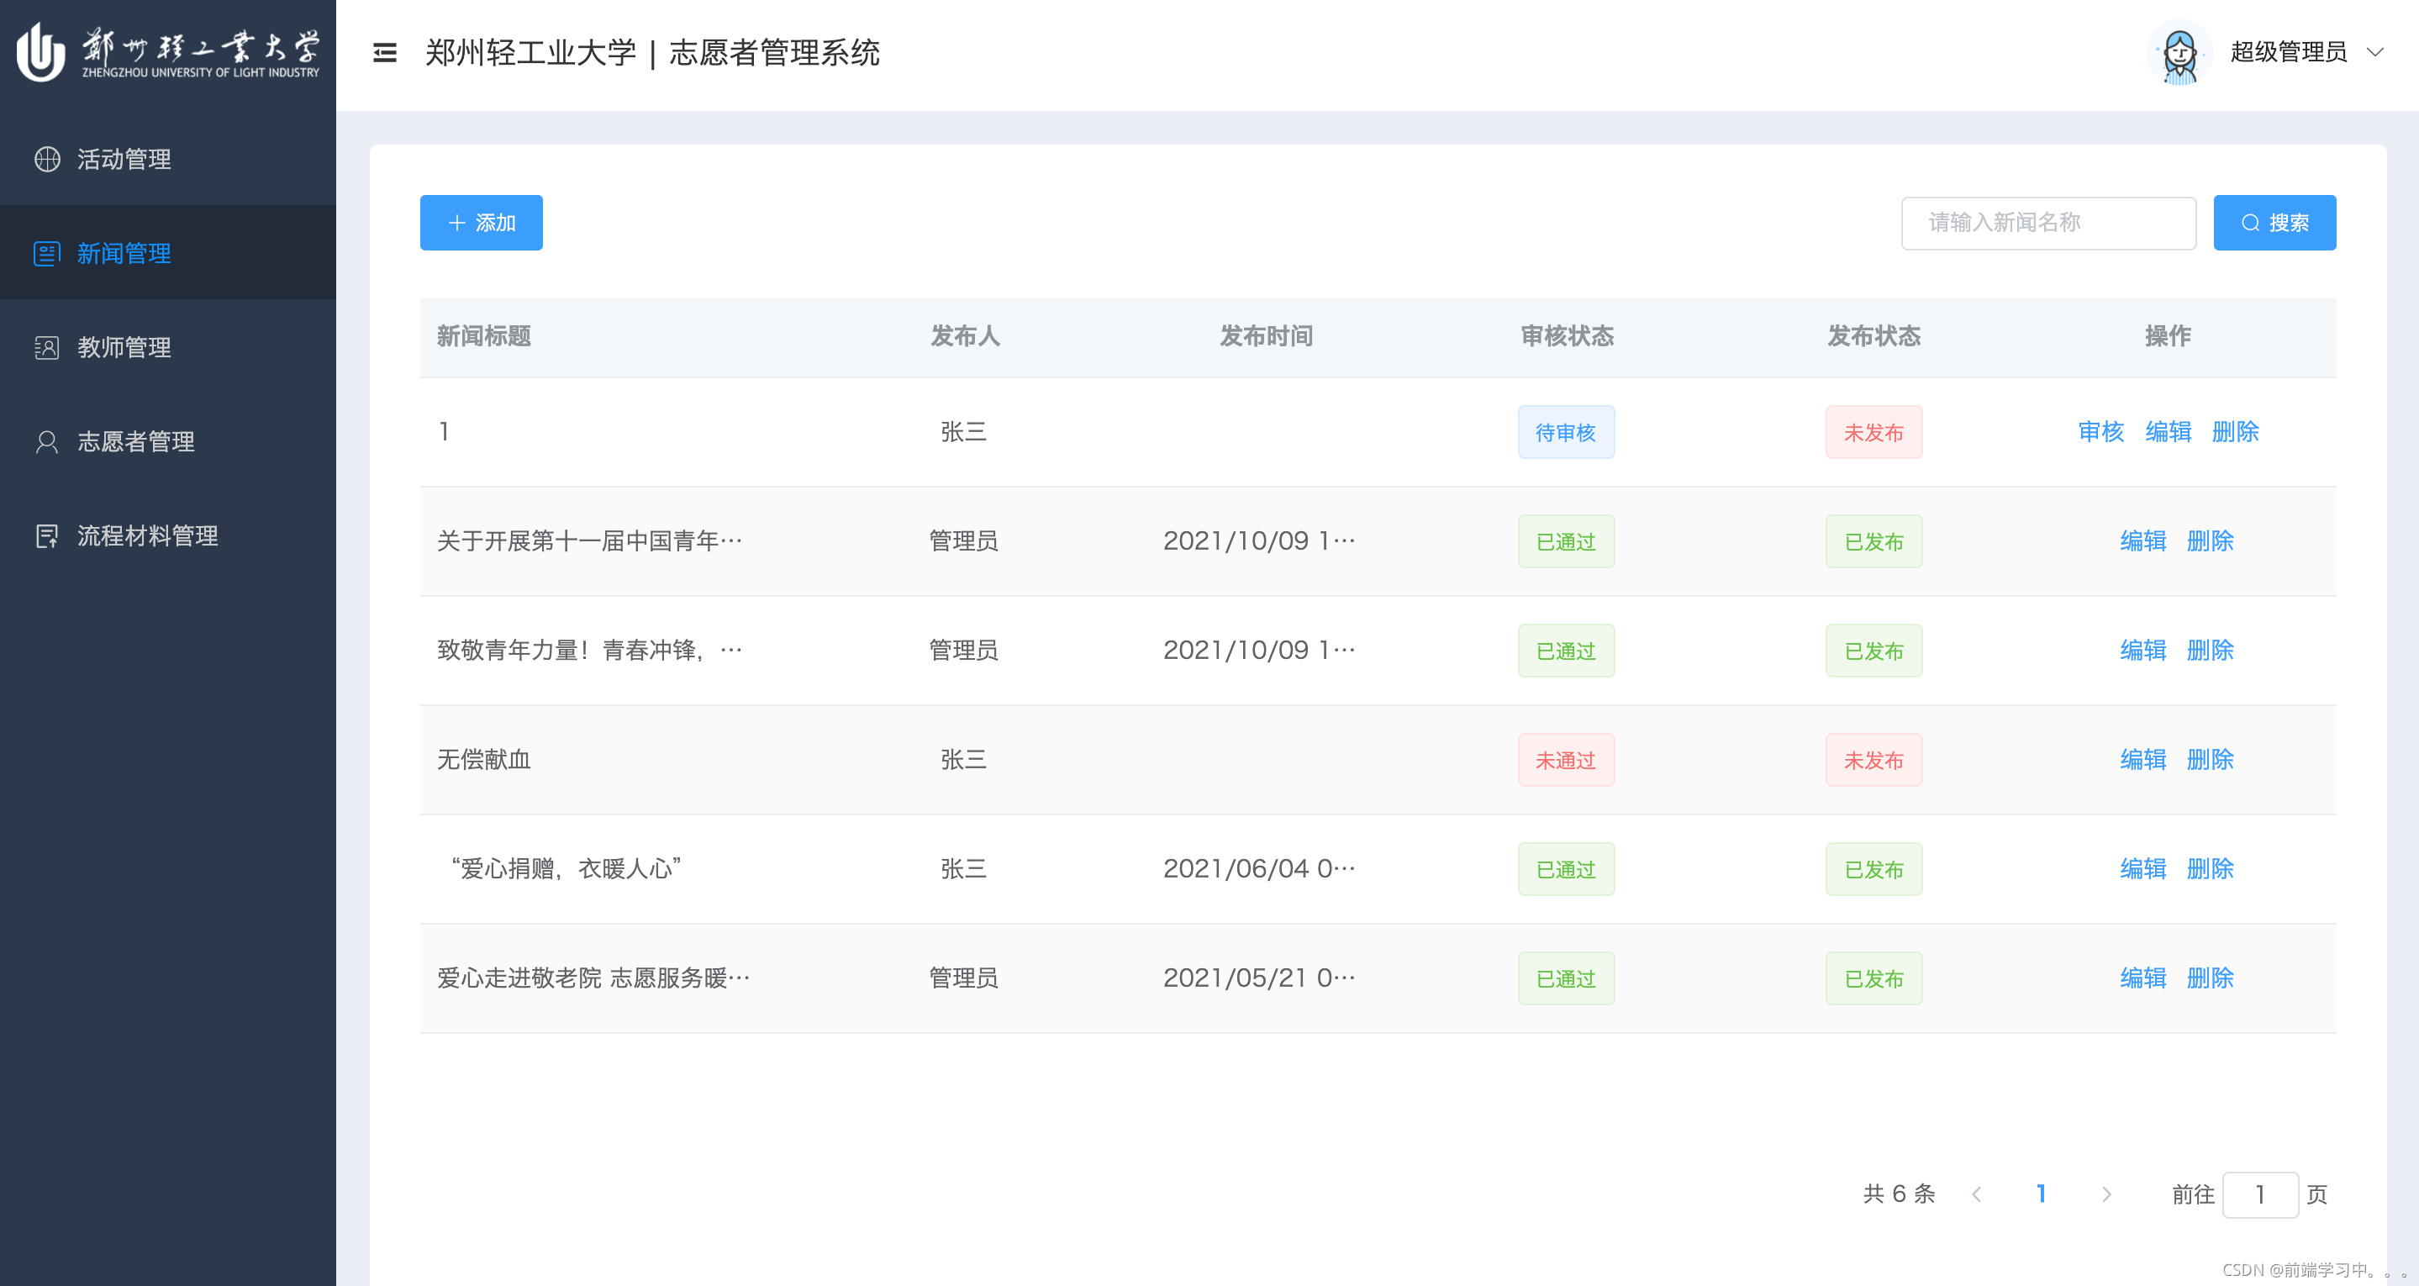Screen dimensions: 2419x1286
Task: Click the document icon beside 流程材料管理
Action: (x=47, y=535)
